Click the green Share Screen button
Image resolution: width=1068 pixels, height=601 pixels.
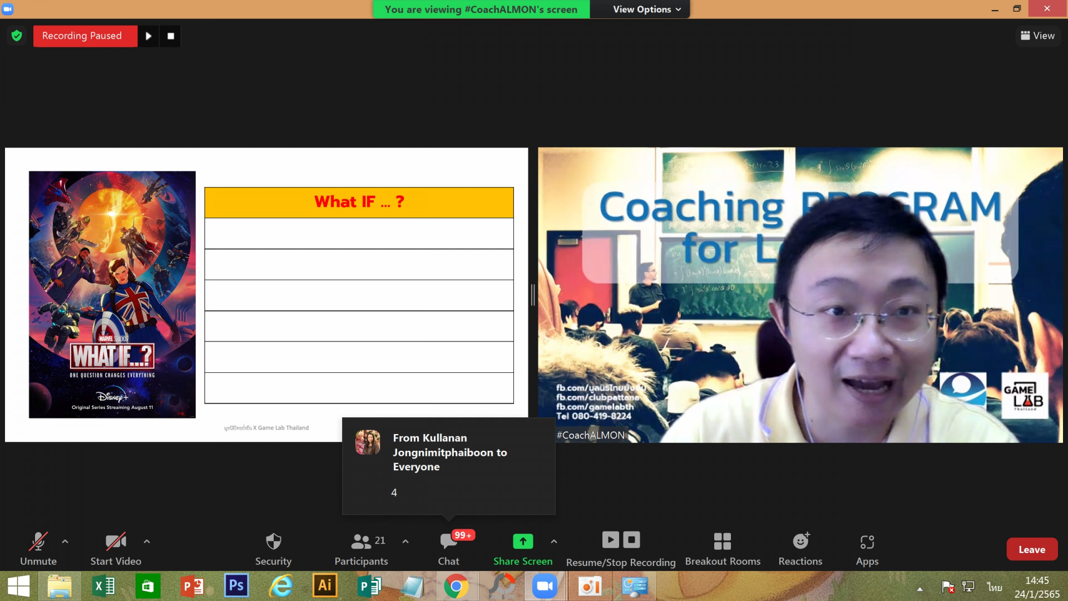523,549
